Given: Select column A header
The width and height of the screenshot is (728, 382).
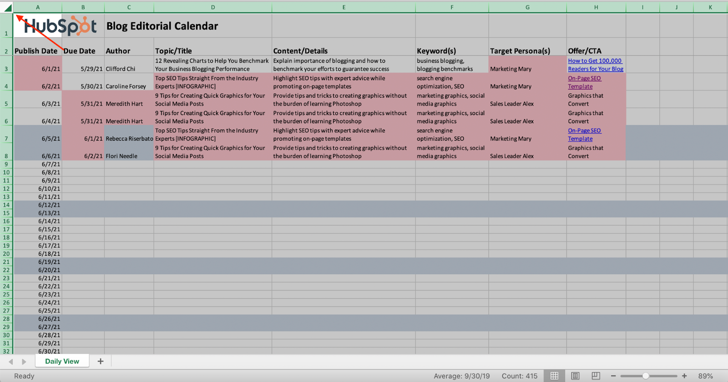Looking at the screenshot, I should coord(38,7).
